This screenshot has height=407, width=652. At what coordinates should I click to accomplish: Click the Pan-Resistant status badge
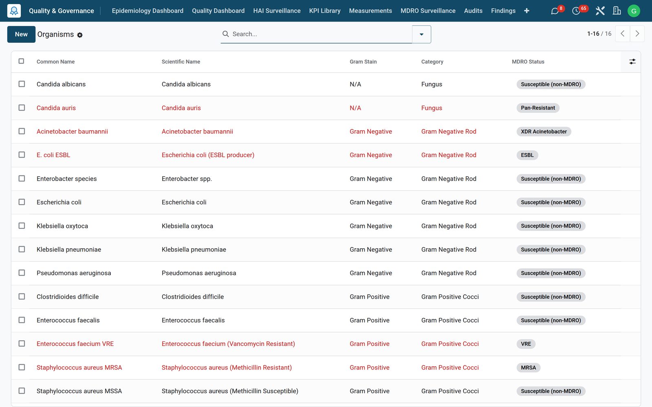[x=538, y=108]
